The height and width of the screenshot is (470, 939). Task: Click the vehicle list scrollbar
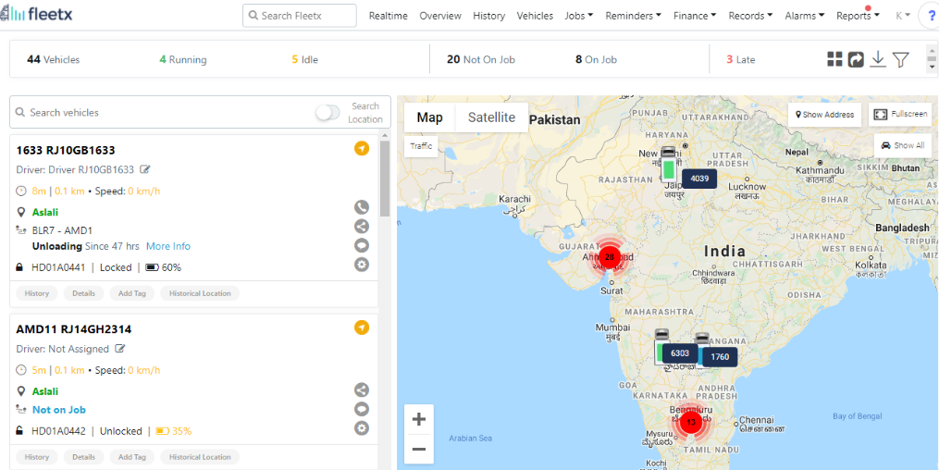[x=385, y=179]
